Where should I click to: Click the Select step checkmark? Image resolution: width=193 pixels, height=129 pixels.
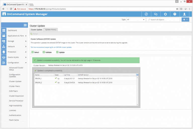33,52
